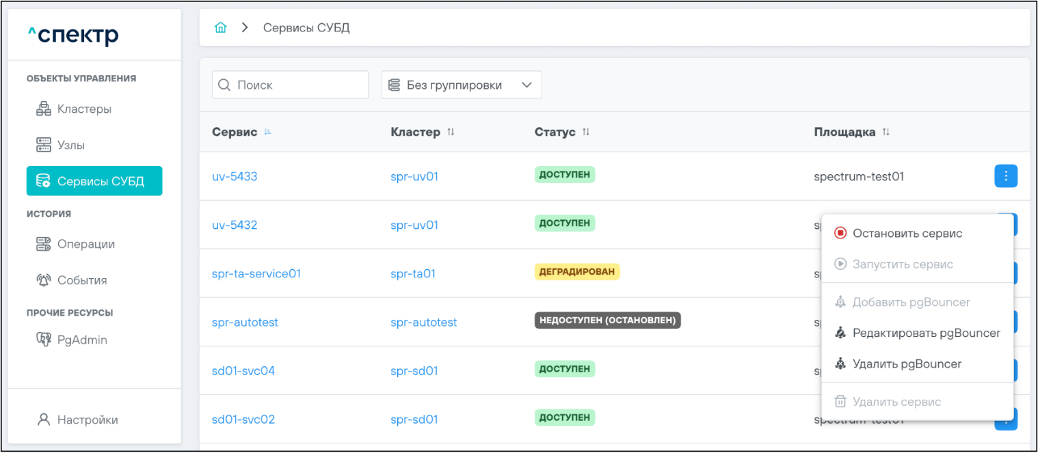This screenshot has height=453, width=1038.
Task: Sort by Service column arrow icon
Action: point(268,133)
